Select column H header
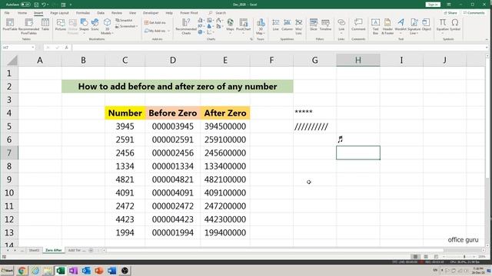The image size is (492, 276). (x=358, y=60)
